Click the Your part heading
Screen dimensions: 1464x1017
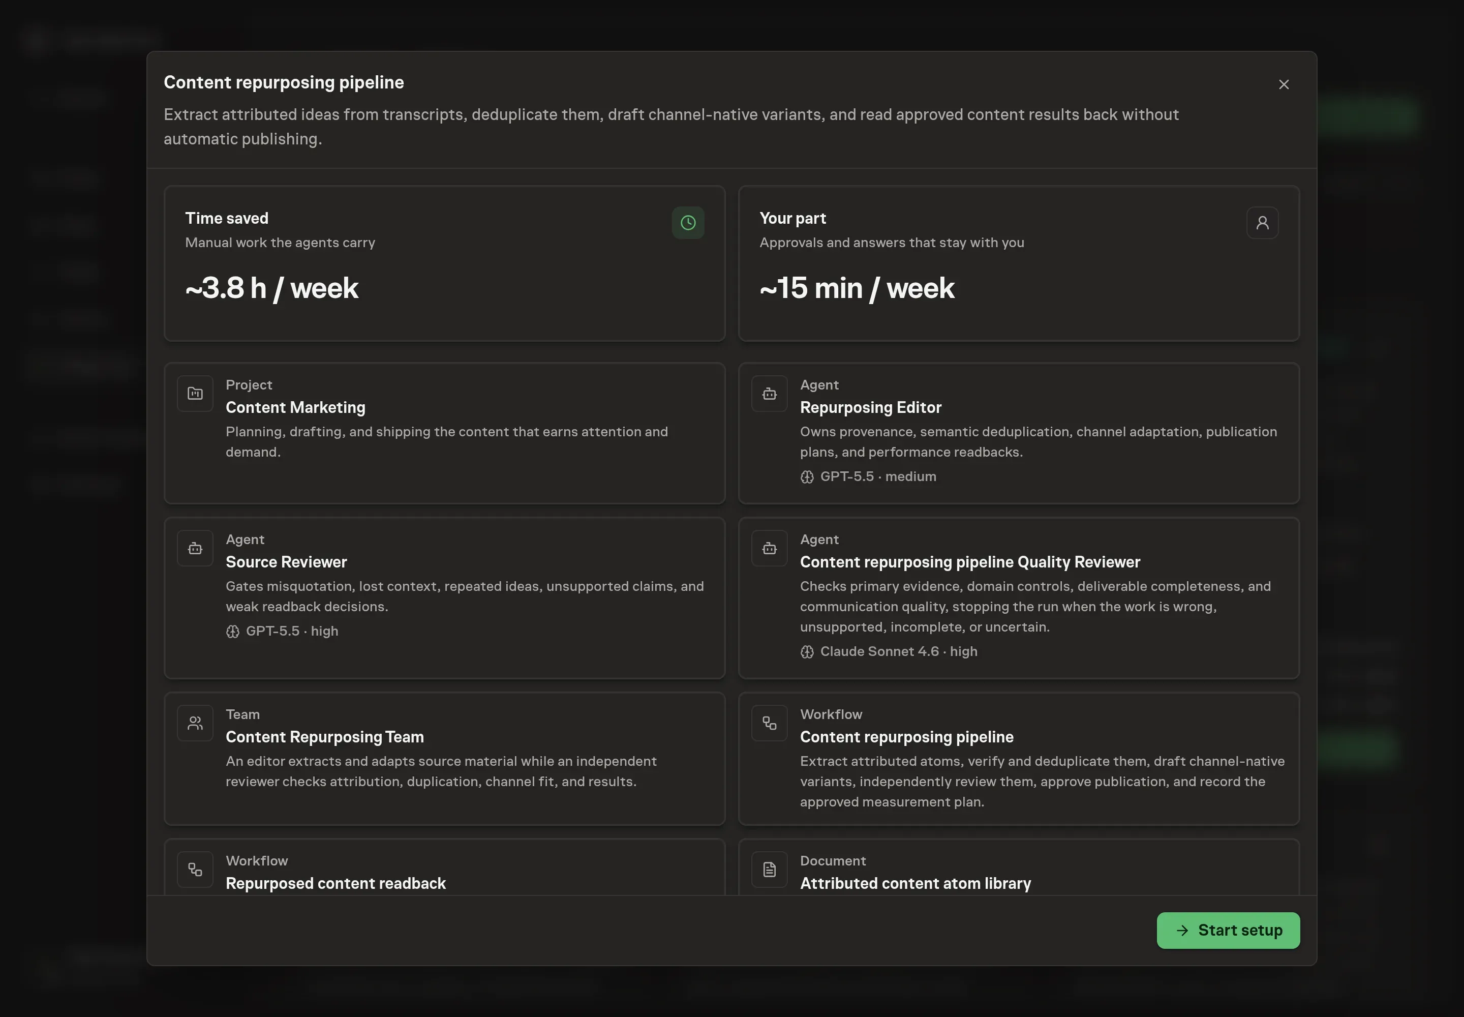pyautogui.click(x=792, y=218)
